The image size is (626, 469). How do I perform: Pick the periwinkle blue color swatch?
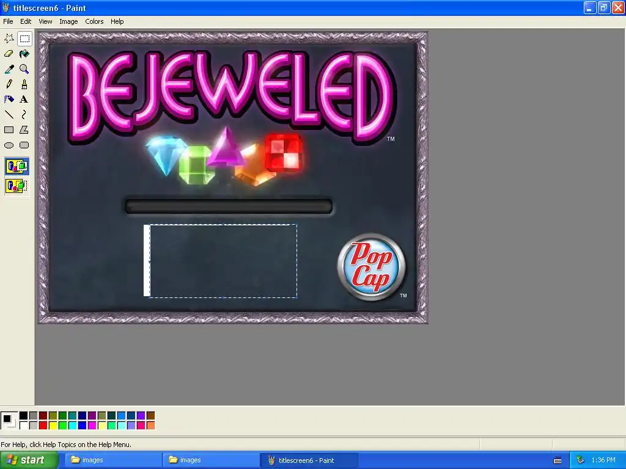click(x=131, y=426)
